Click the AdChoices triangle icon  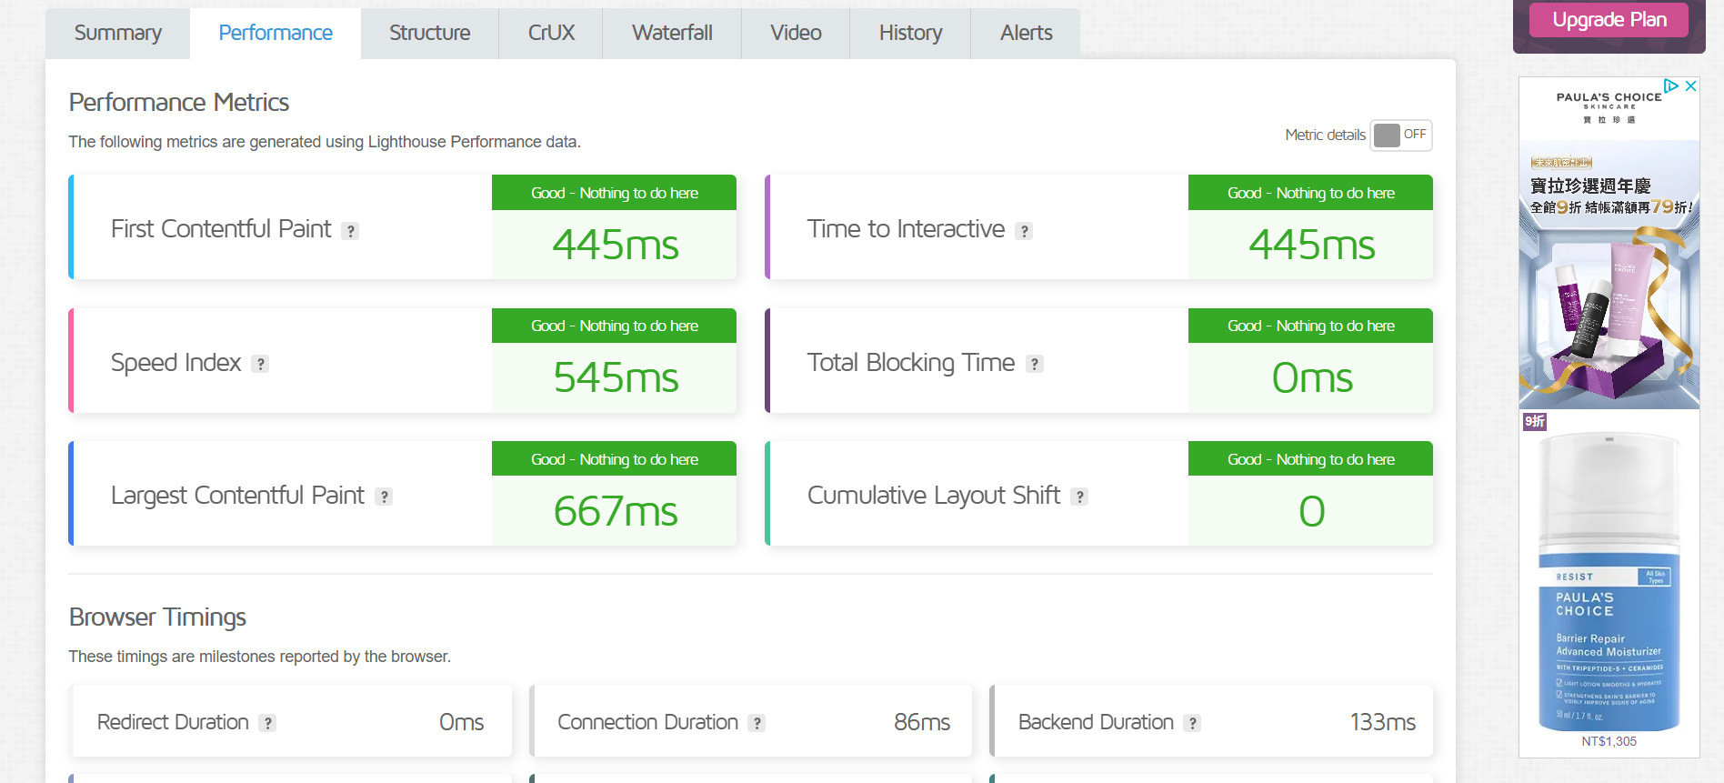click(1671, 85)
